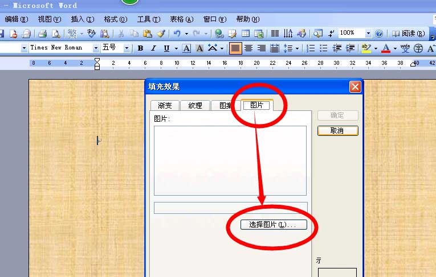Open the highlight color dropdown arrow
The image size is (436, 277).
tap(376, 48)
